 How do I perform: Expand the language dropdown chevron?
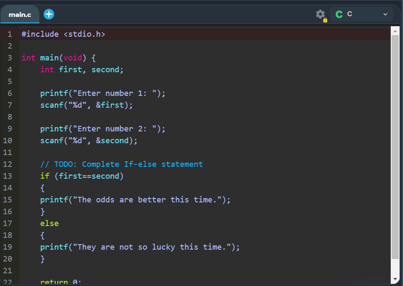[385, 14]
